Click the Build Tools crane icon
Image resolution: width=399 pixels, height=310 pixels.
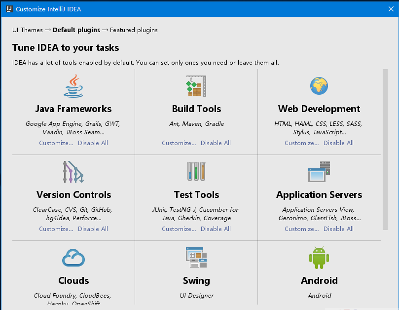coord(196,86)
